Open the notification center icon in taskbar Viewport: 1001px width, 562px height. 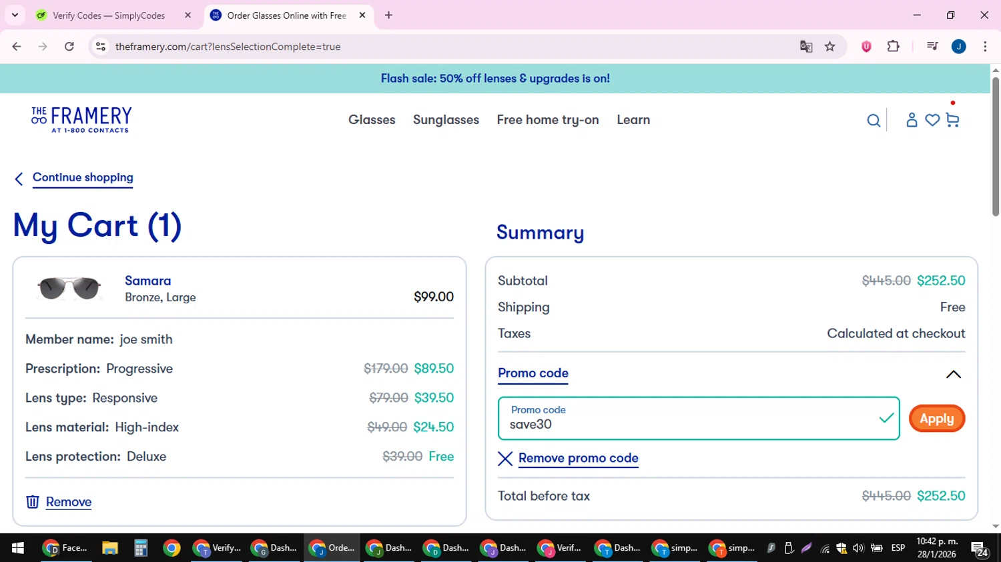tap(980, 549)
